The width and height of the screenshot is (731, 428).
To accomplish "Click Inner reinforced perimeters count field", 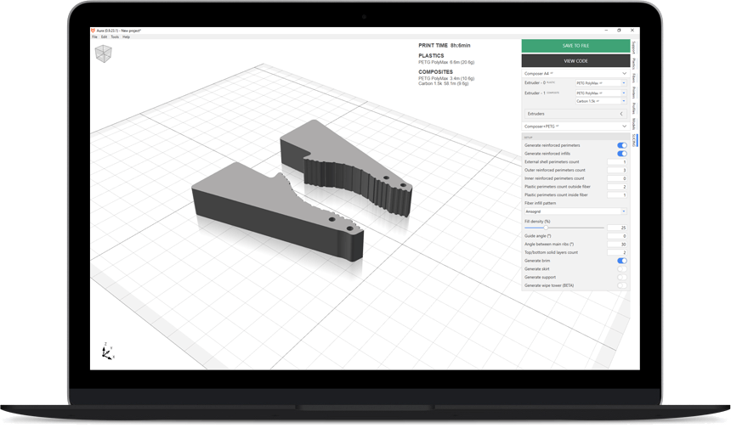I will 617,178.
